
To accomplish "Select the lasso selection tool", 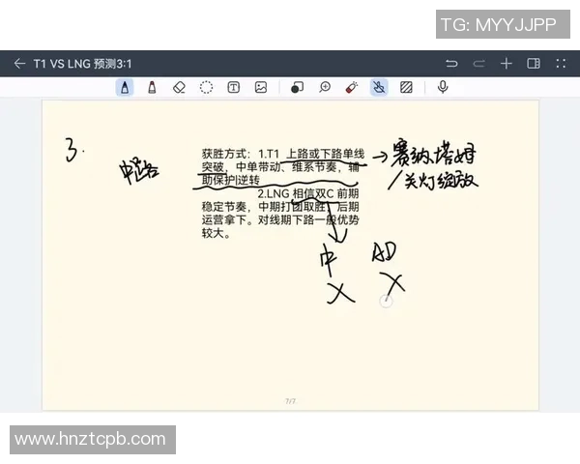I will click(x=206, y=87).
